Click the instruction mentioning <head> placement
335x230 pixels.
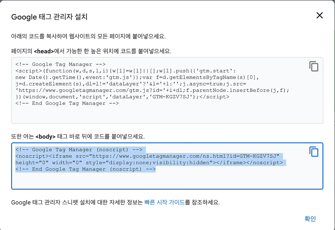(91, 51)
